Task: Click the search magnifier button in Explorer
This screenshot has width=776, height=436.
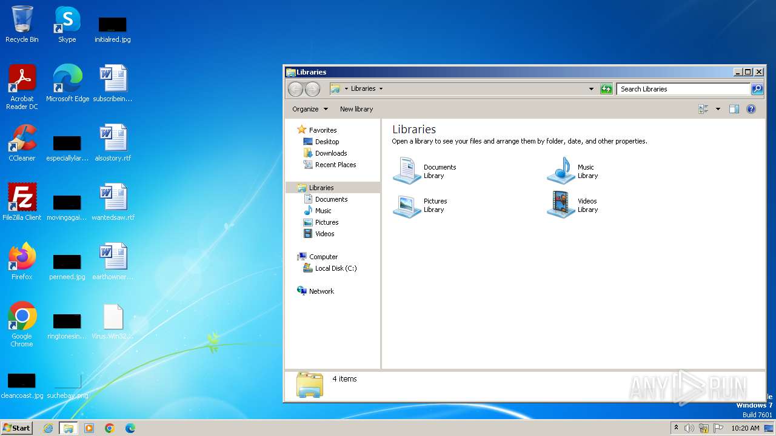Action: click(x=757, y=89)
